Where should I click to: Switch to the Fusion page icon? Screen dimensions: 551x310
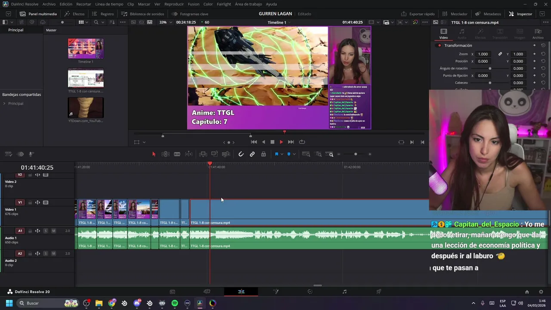[x=275, y=291]
